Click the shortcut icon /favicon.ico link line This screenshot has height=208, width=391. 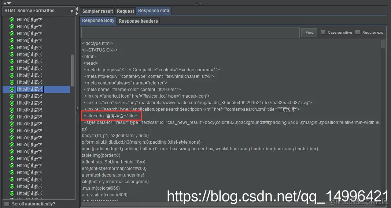(x=147, y=96)
